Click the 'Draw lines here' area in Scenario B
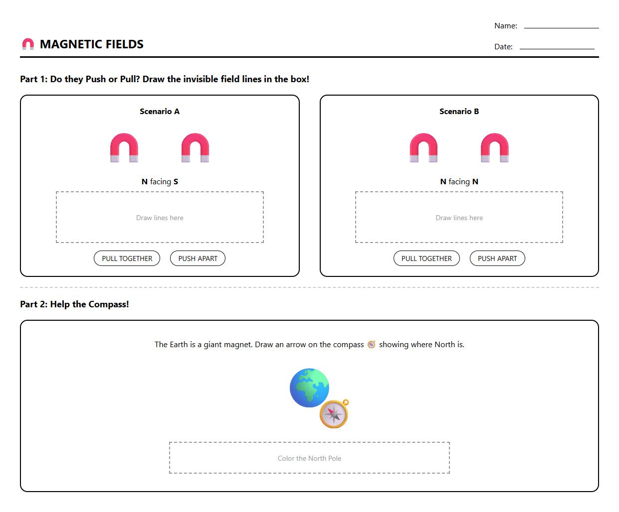Image resolution: width=619 pixels, height=512 pixels. (x=459, y=217)
